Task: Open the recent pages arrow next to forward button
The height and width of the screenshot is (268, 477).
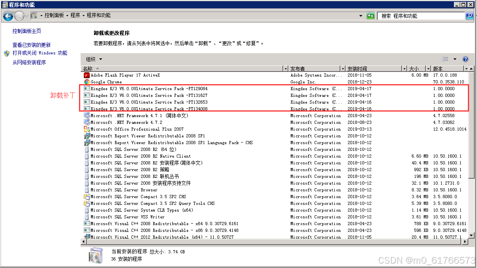Action: (27, 16)
